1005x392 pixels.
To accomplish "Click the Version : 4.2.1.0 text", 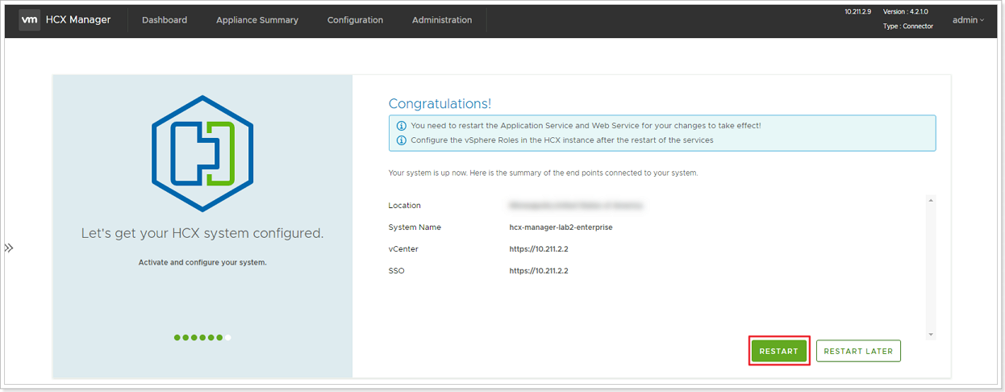I will (906, 11).
